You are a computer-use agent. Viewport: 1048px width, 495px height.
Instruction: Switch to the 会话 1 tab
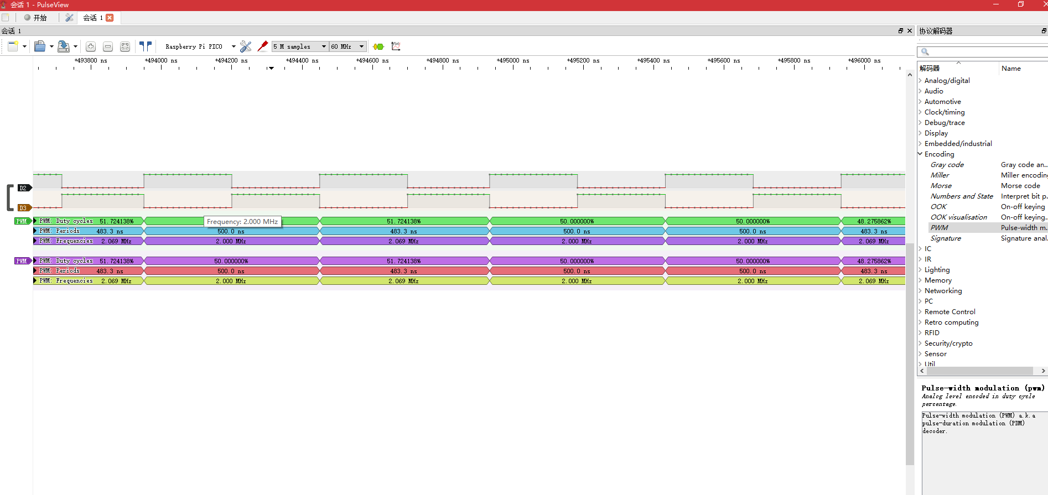[x=93, y=18]
